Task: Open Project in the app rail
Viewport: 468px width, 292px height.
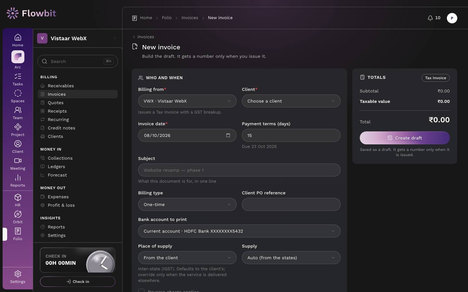Action: pyautogui.click(x=18, y=130)
